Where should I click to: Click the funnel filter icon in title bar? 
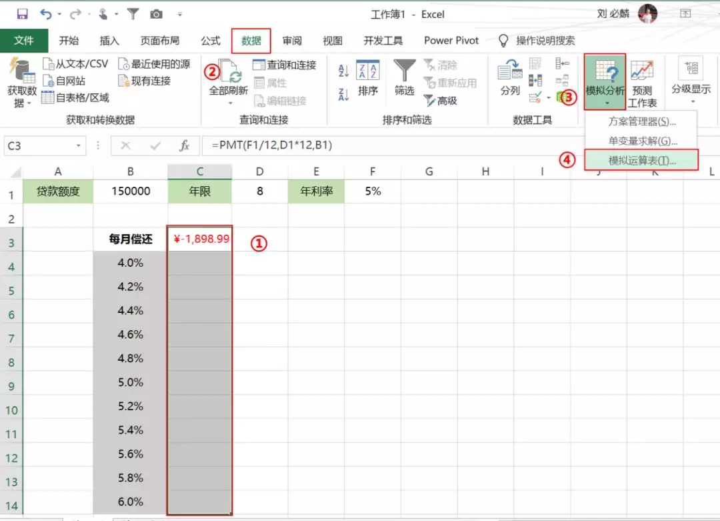click(133, 14)
